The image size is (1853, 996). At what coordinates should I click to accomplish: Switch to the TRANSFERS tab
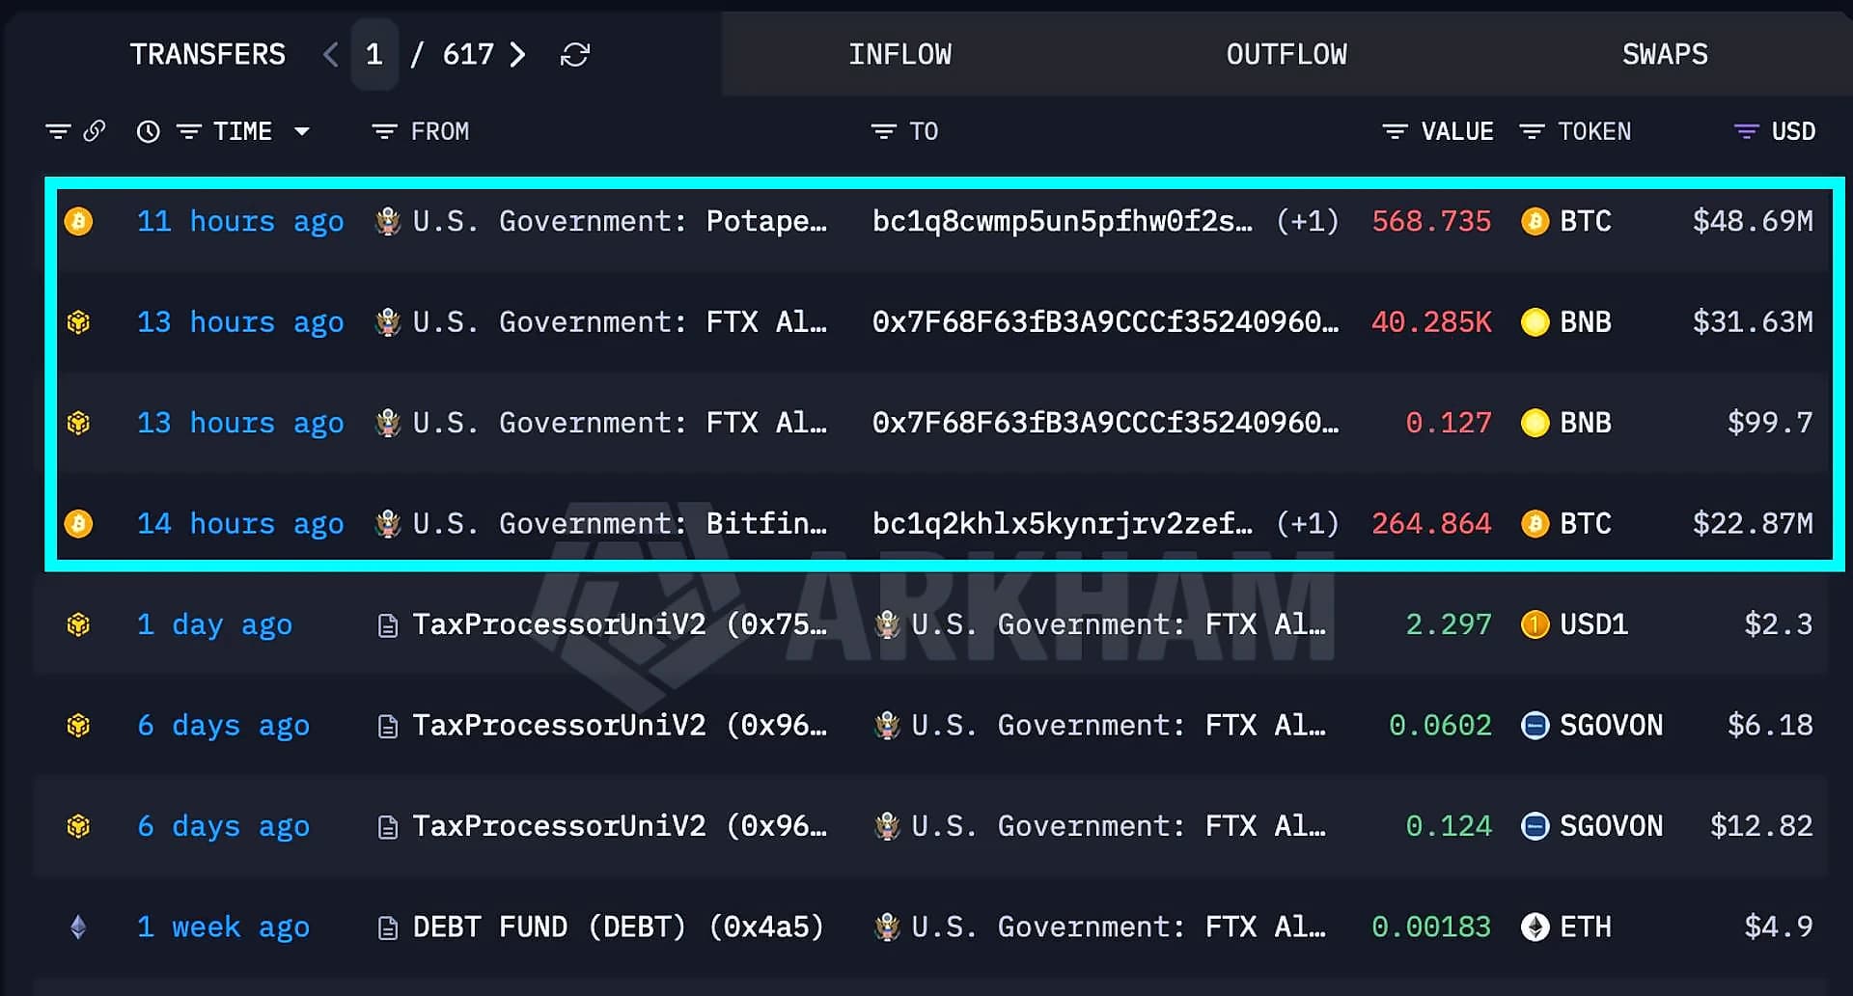coord(207,55)
